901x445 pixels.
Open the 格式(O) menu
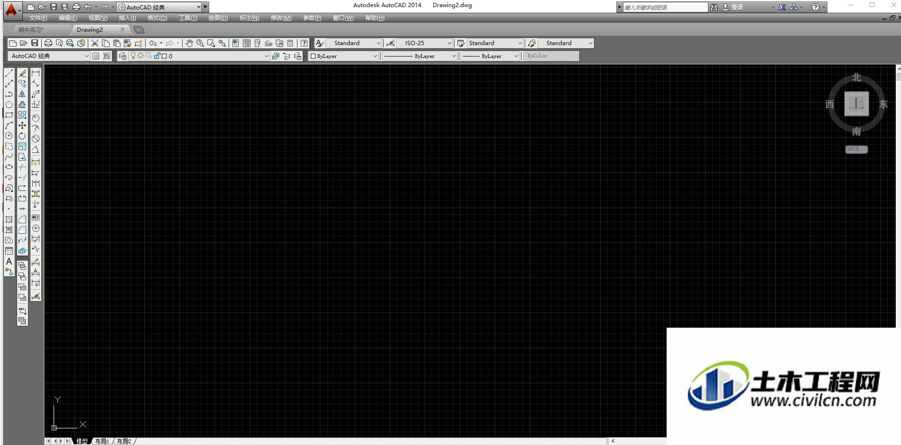[157, 18]
